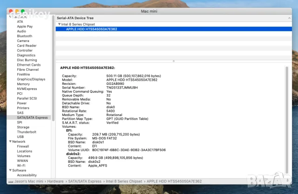Open the Memory section
298x194 pixels.
point(23,84)
